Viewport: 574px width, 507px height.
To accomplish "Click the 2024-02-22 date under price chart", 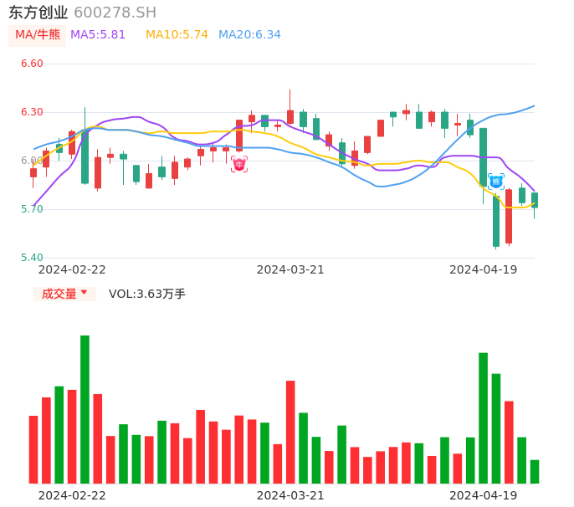I will pyautogui.click(x=72, y=269).
